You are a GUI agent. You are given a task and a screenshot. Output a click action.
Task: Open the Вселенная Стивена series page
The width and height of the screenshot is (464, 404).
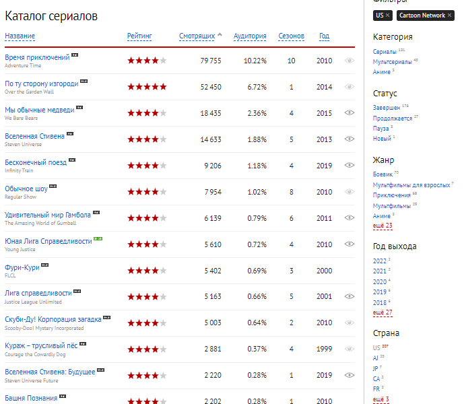34,136
